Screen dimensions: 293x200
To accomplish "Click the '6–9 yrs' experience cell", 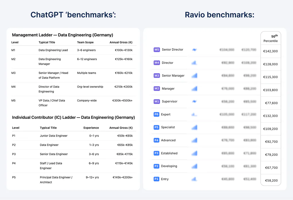I will point(94,163).
